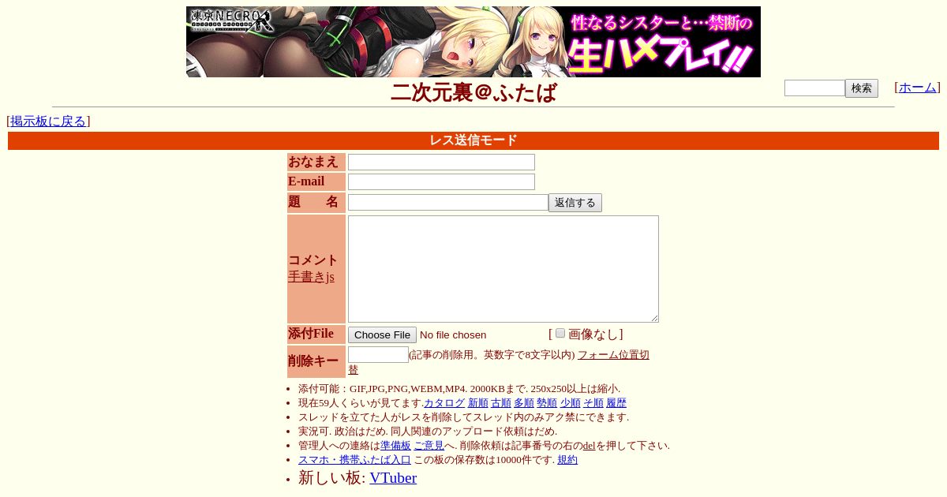Sort by 少順 link
The image size is (947, 497).
pos(571,403)
